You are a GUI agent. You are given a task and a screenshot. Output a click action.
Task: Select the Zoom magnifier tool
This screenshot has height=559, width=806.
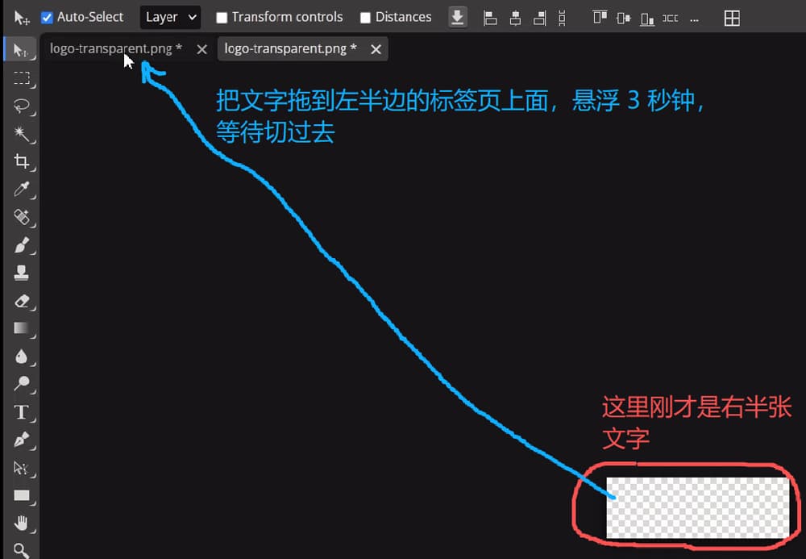[x=21, y=550]
